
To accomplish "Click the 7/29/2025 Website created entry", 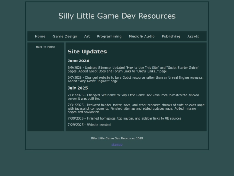I will pyautogui.click(x=89, y=125).
